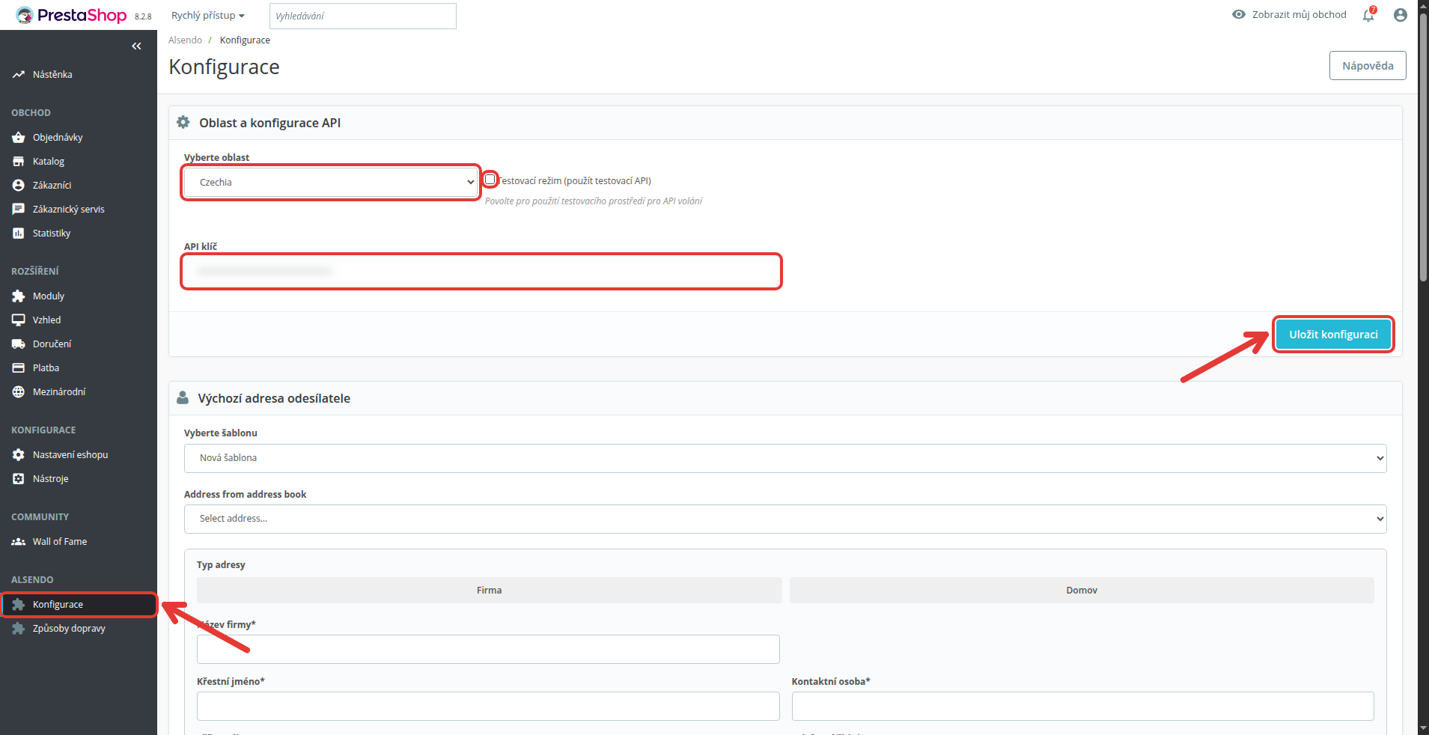Click the Moduly puzzle icon

click(x=19, y=296)
